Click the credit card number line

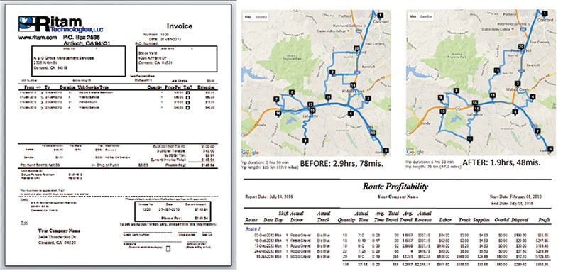pos(148,233)
